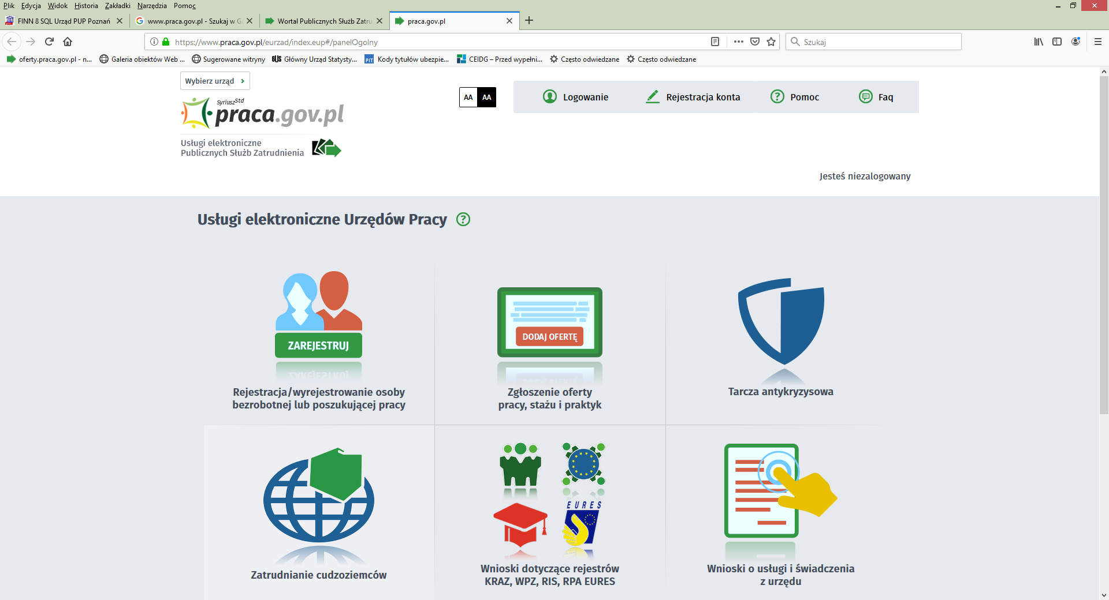Click the Zarejestruj people icon
Viewport: 1109px width, 600px height.
click(x=319, y=314)
